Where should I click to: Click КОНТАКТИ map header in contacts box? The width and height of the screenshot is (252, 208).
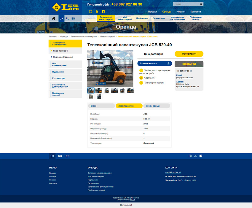click(x=189, y=64)
